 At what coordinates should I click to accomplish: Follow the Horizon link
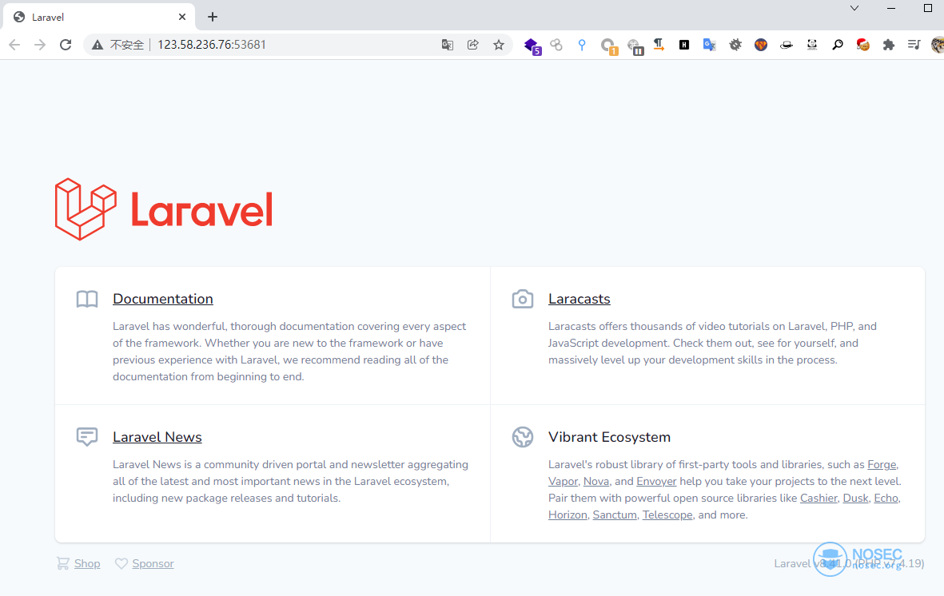(568, 515)
